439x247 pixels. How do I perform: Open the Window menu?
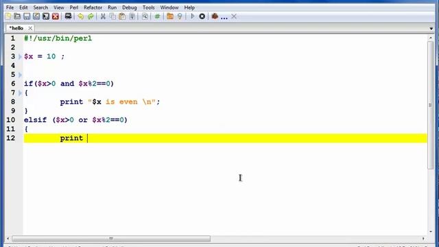[x=169, y=8]
